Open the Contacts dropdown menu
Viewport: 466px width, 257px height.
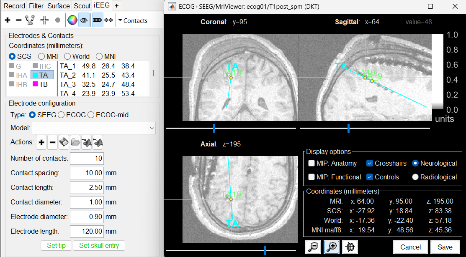[133, 20]
